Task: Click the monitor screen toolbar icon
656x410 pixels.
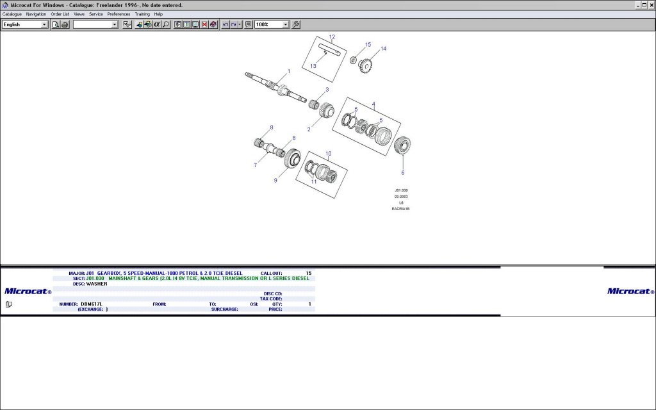Action: click(195, 25)
